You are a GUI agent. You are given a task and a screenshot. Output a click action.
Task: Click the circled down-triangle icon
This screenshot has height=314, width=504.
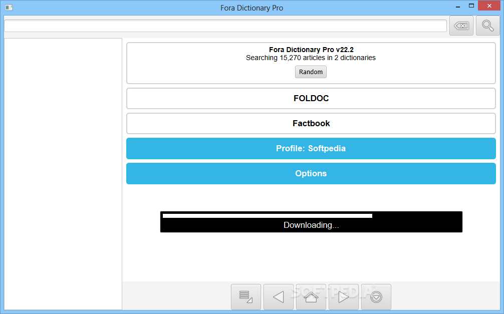[376, 297]
